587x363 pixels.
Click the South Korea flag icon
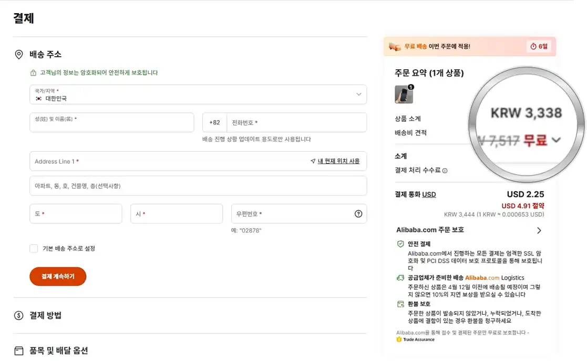[38, 99]
